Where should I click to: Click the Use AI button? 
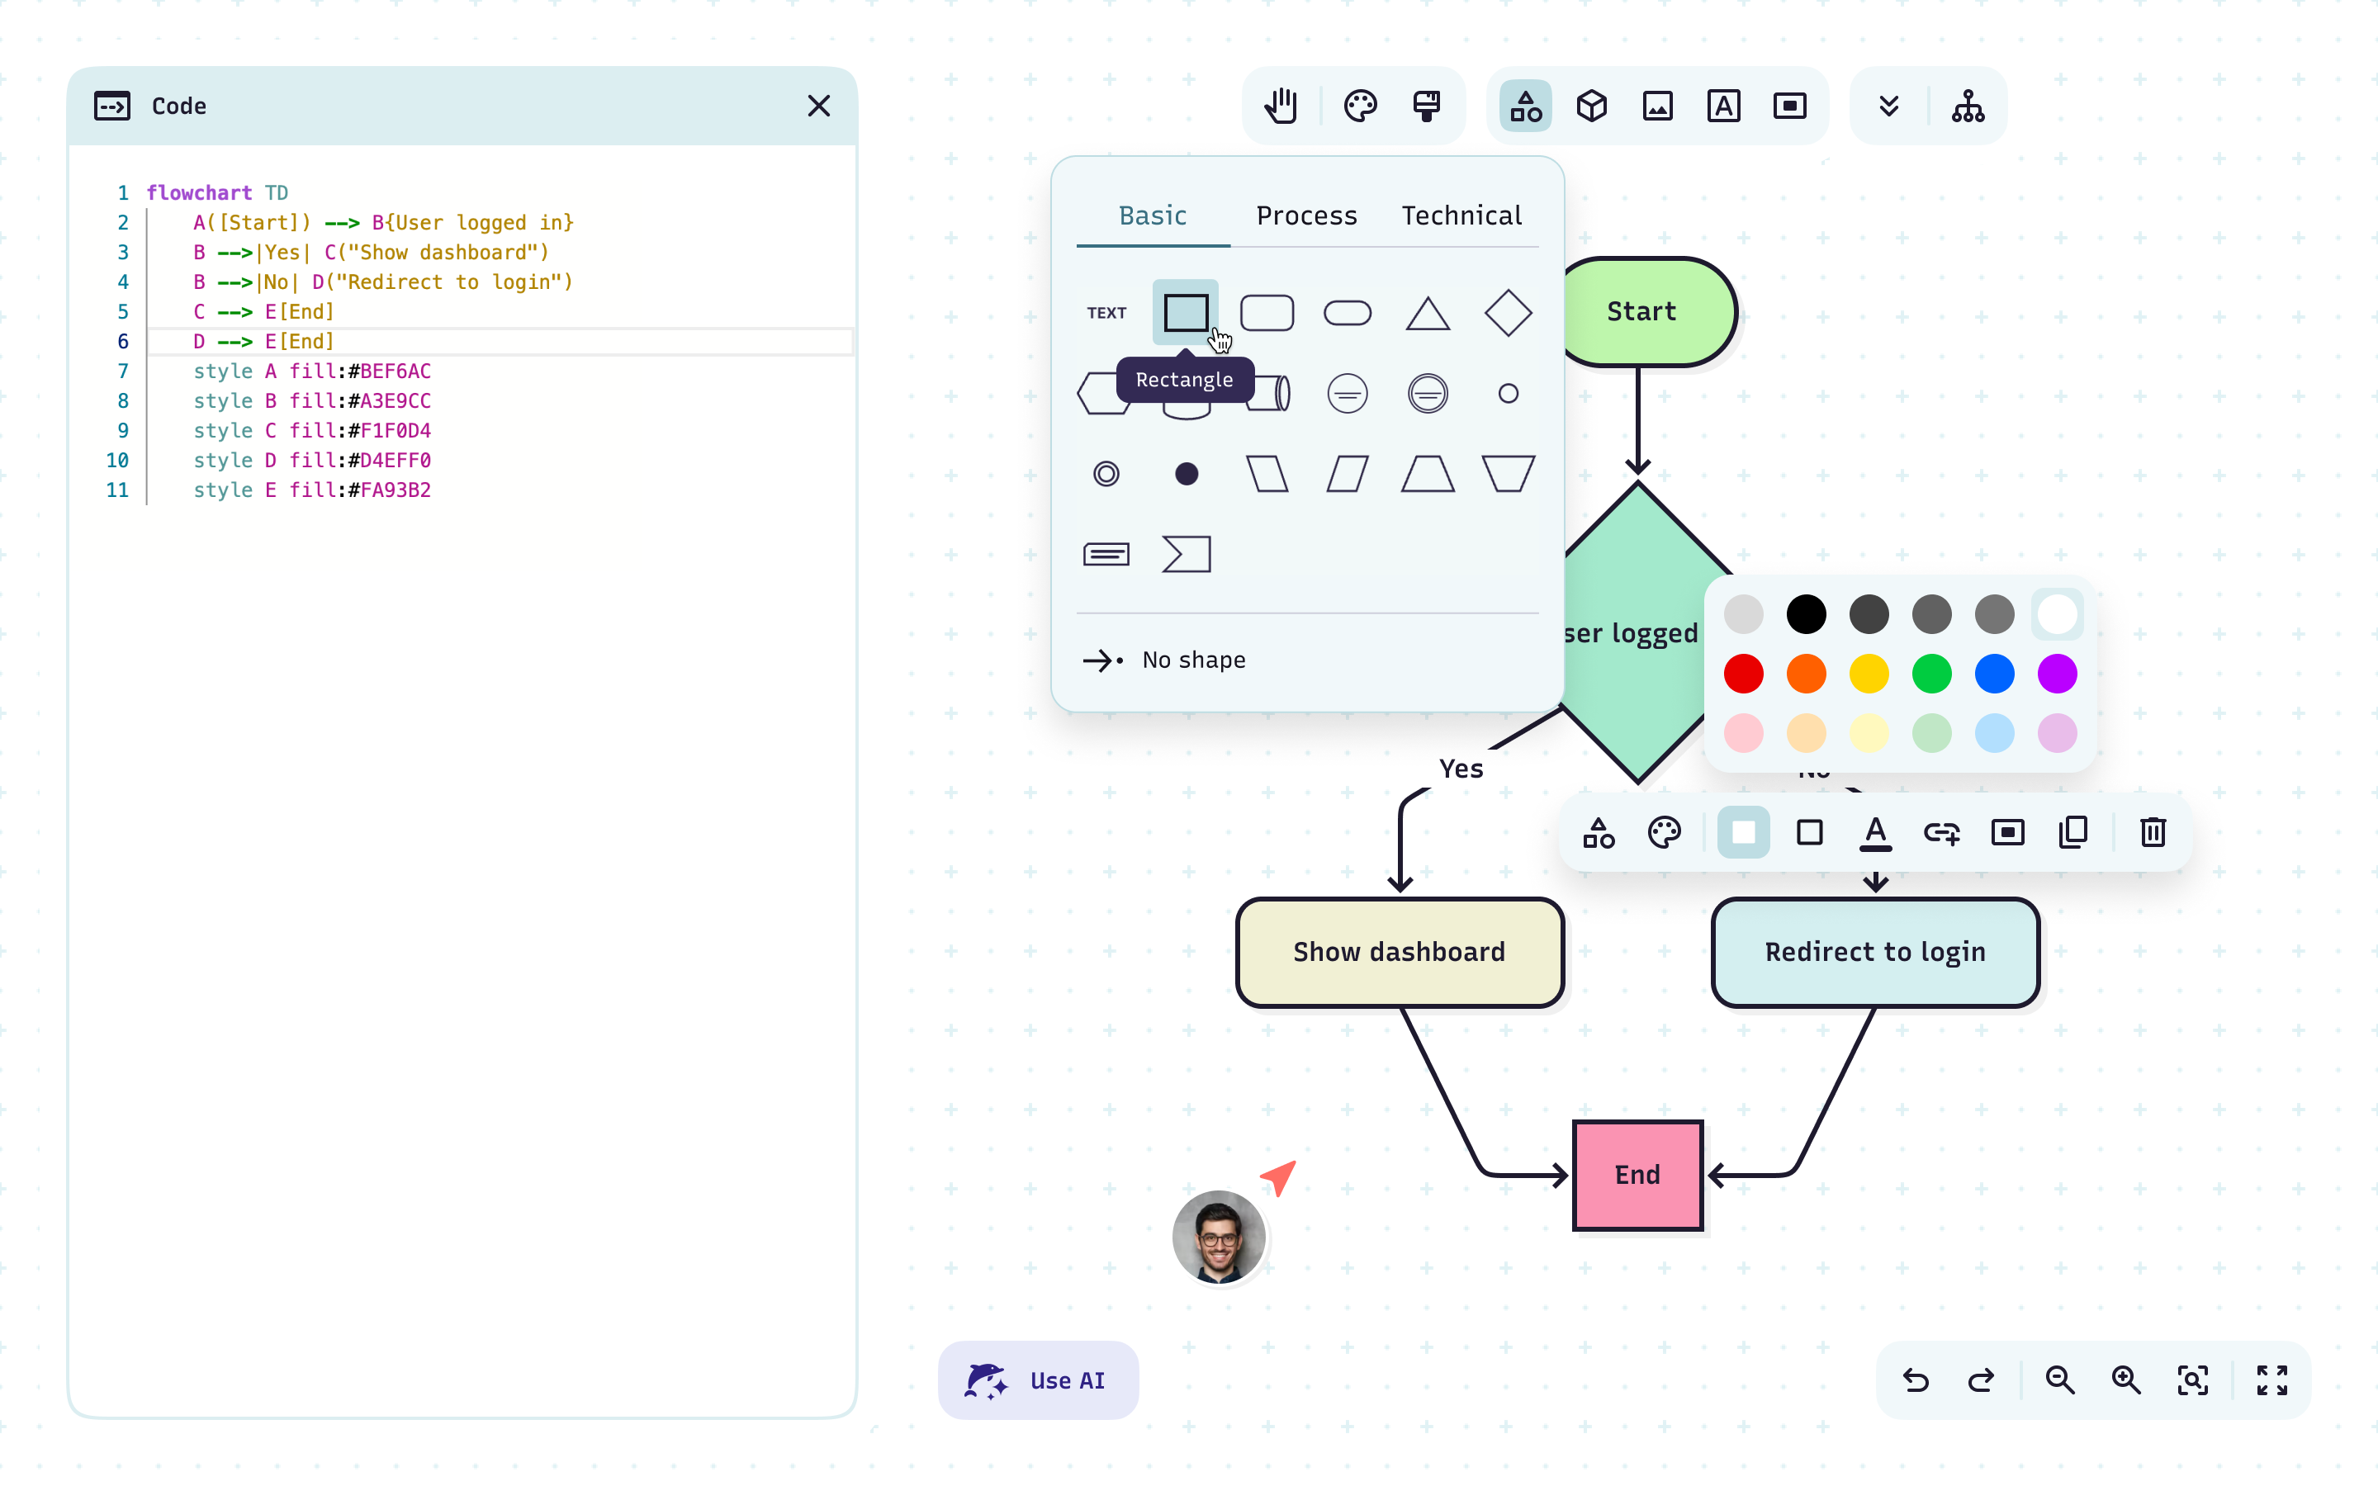pos(1038,1379)
